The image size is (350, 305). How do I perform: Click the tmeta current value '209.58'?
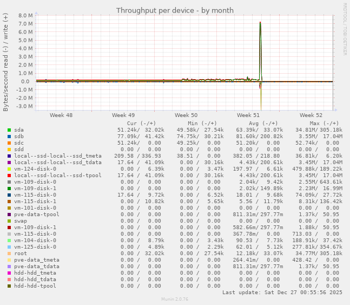click(124, 156)
